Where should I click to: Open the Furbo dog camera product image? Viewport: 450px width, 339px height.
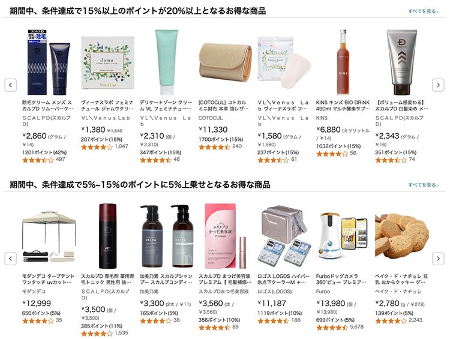pos(343,236)
